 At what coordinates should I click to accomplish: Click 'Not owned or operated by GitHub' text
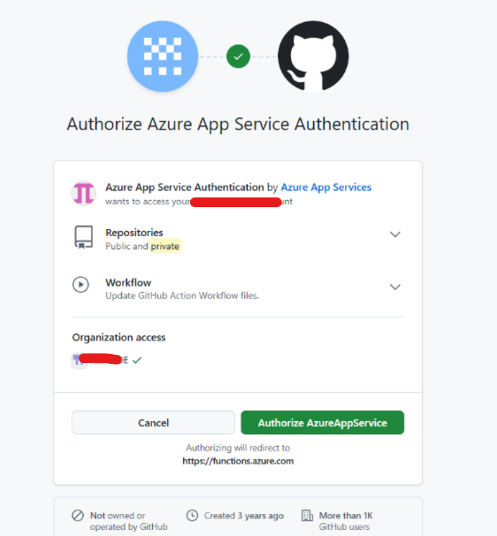(129, 521)
